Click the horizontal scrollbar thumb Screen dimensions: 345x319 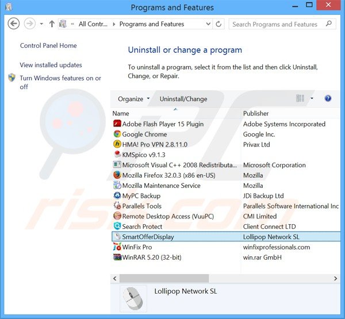click(164, 278)
